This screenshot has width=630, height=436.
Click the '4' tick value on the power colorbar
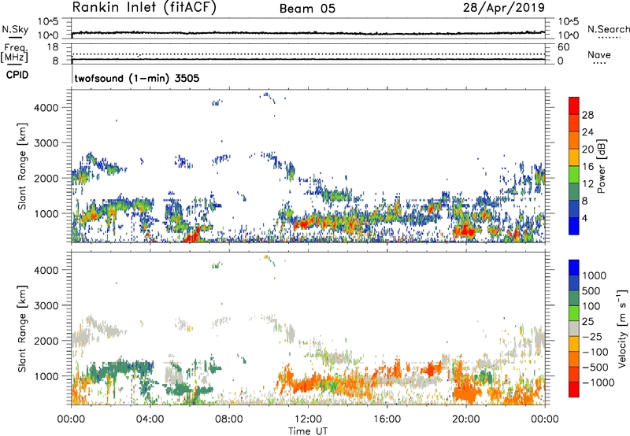click(x=584, y=219)
